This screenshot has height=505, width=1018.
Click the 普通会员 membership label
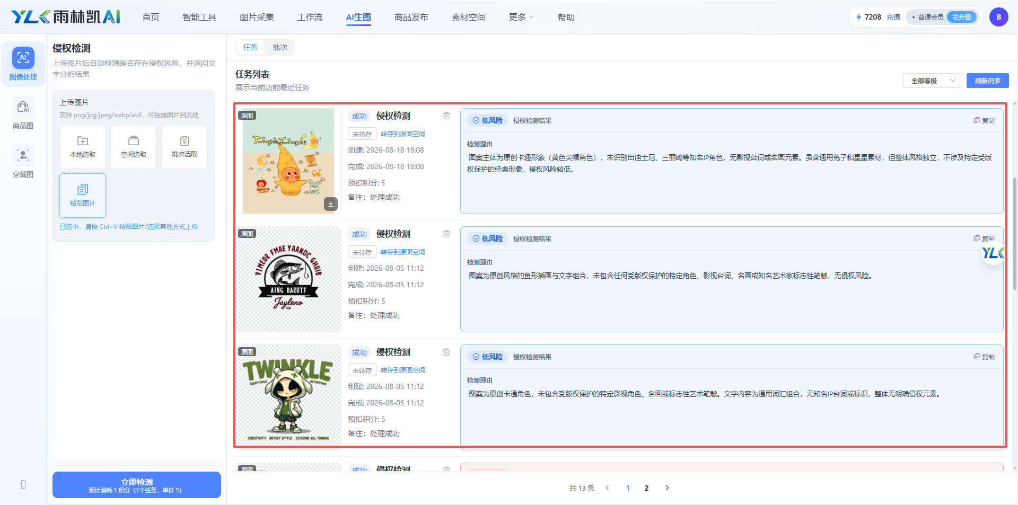pyautogui.click(x=931, y=17)
